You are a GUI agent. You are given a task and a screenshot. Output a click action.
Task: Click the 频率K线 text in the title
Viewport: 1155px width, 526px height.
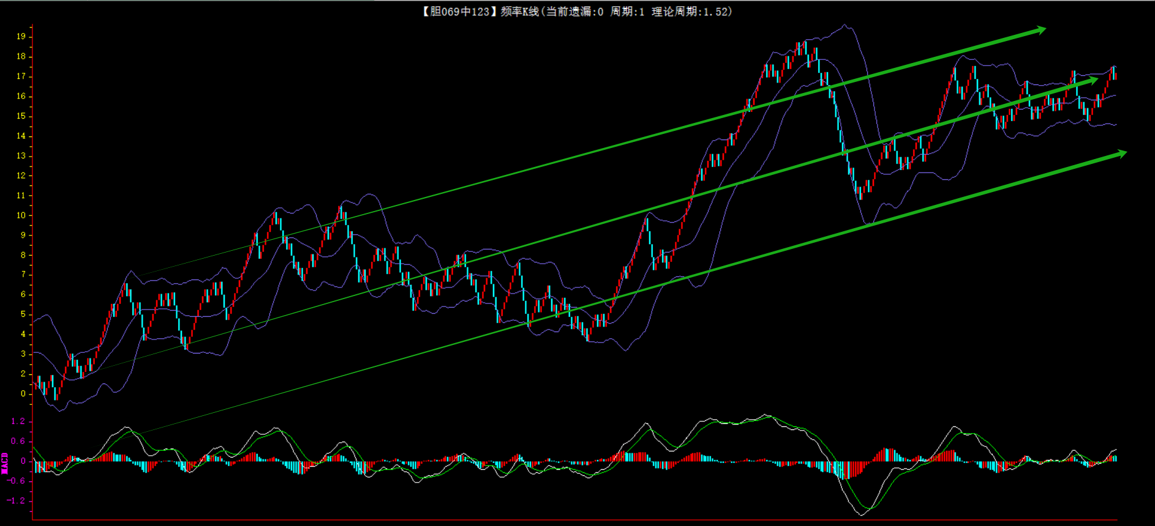point(519,12)
